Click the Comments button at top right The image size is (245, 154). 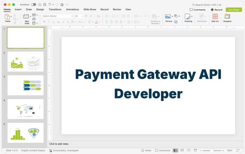198,10
